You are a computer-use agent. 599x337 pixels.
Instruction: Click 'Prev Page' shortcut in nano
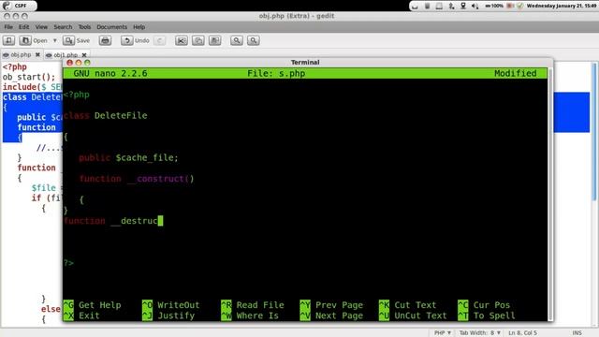[339, 305]
